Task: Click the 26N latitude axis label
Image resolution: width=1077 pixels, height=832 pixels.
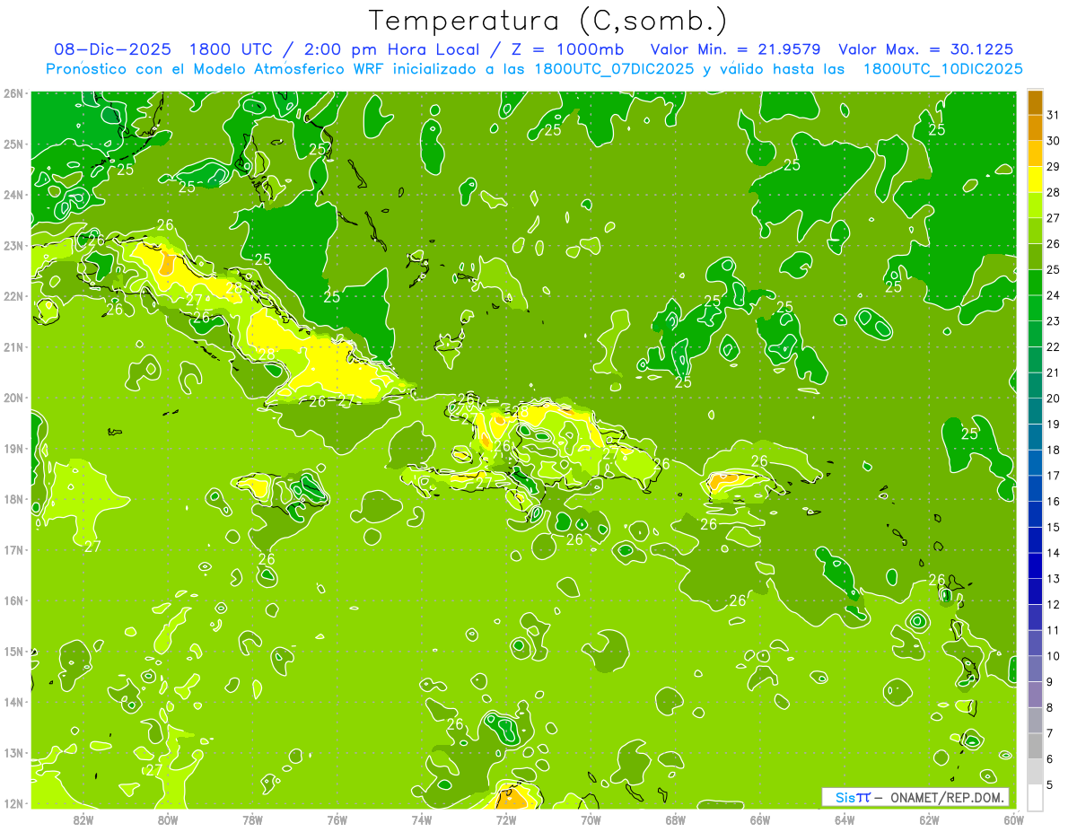Action: [13, 93]
